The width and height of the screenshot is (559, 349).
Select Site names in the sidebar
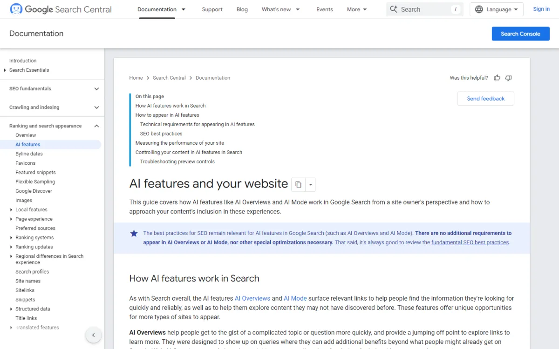click(28, 281)
